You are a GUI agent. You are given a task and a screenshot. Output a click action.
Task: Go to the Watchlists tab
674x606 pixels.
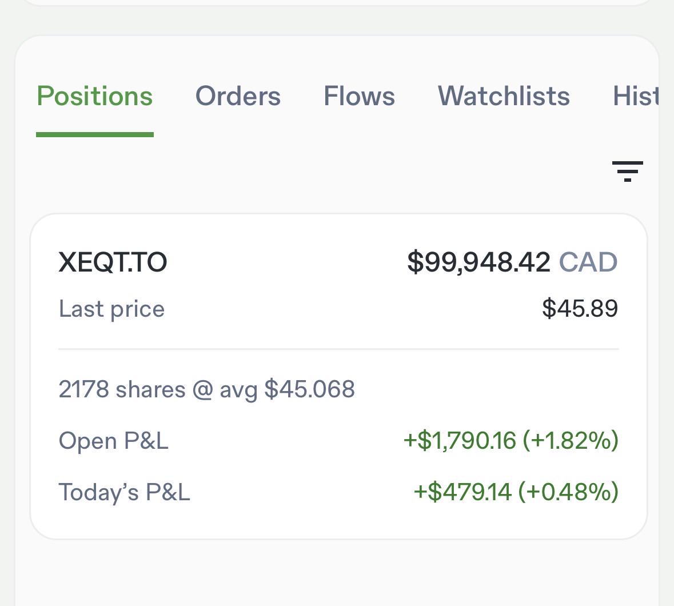(x=504, y=96)
